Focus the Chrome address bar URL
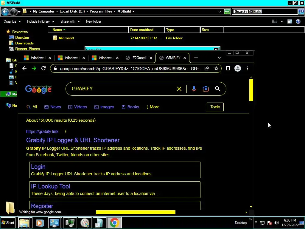 [x=130, y=69]
